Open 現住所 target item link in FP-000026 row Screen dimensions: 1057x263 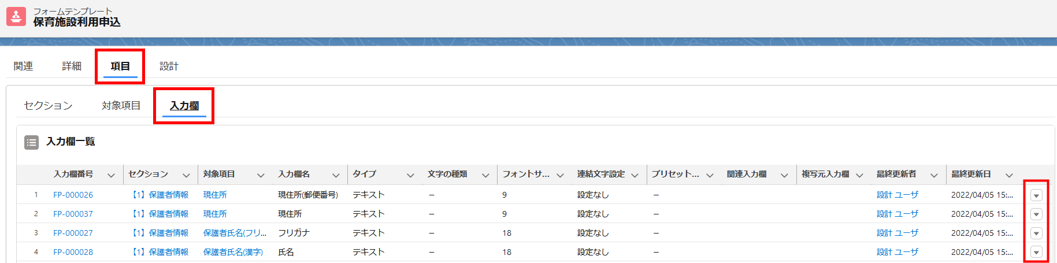(x=215, y=195)
